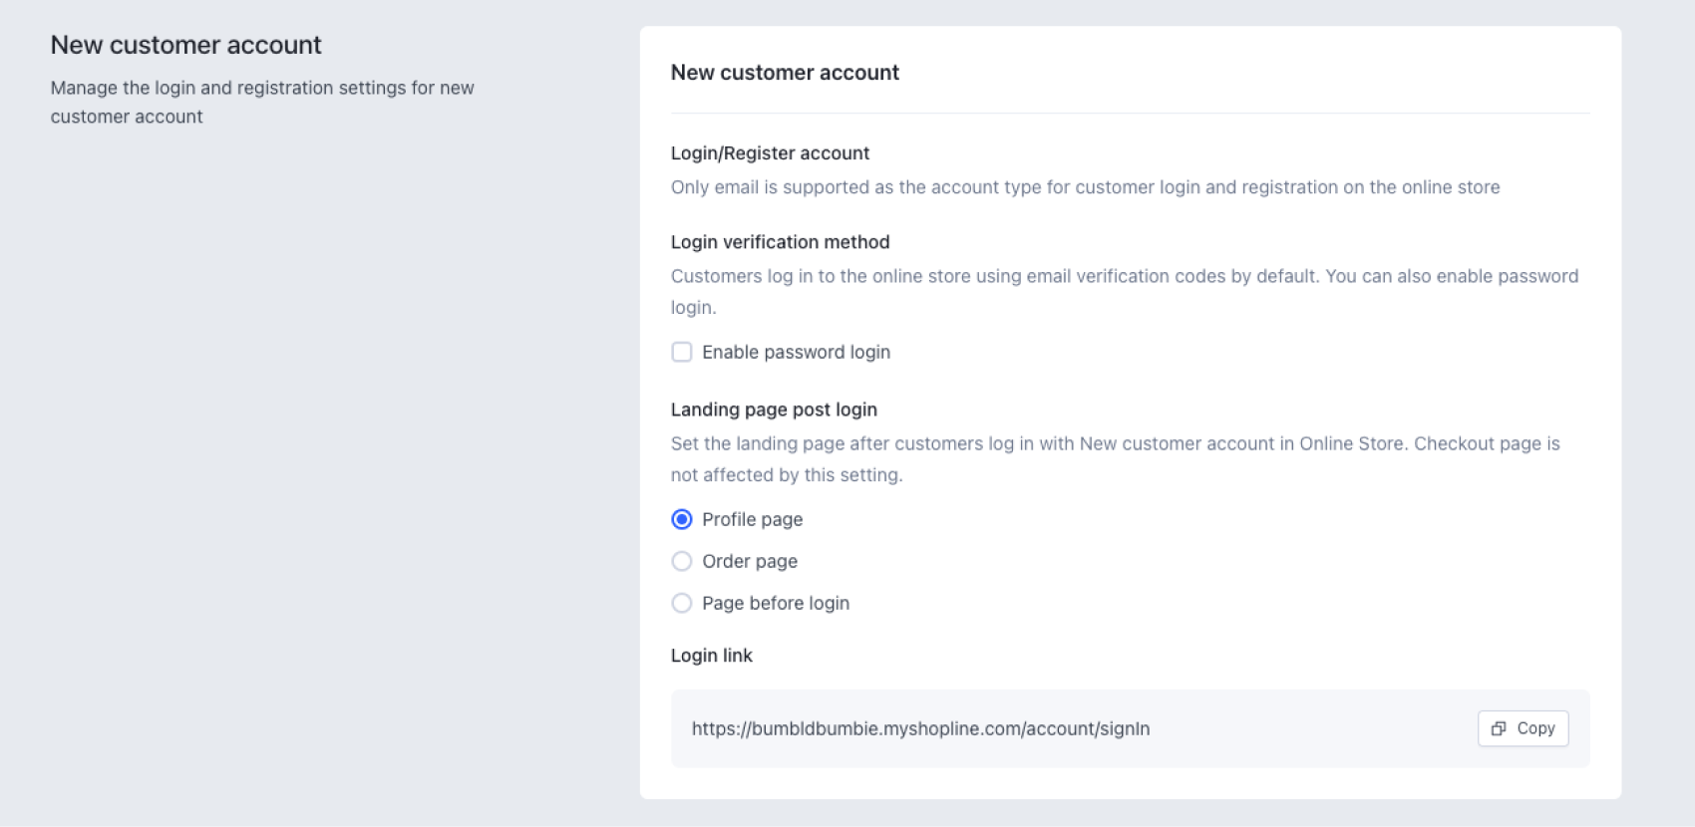Click the 'Login link' section heading
The image size is (1695, 827).
(x=711, y=656)
